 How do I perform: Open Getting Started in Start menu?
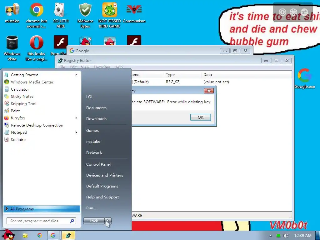pyautogui.click(x=42, y=75)
